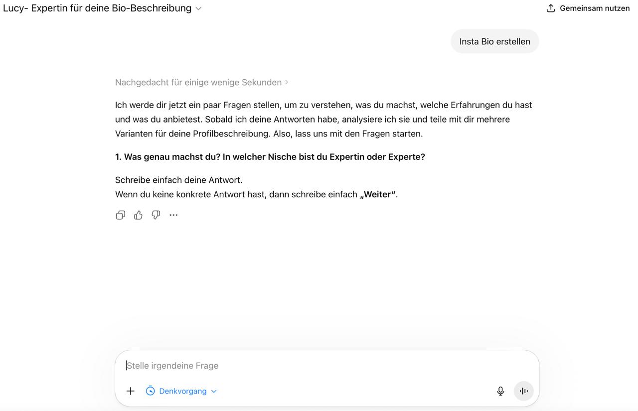Click the 'Gemeinsam nutzen' button text
The width and height of the screenshot is (638, 411).
pos(595,8)
